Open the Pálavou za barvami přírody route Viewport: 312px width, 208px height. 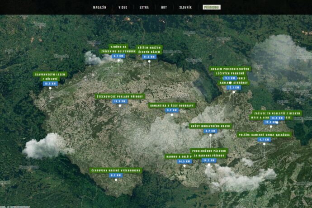tap(209, 153)
